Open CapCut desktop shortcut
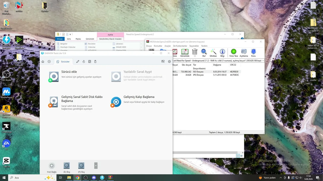Image resolution: width=323 pixels, height=181 pixels. 6,162
